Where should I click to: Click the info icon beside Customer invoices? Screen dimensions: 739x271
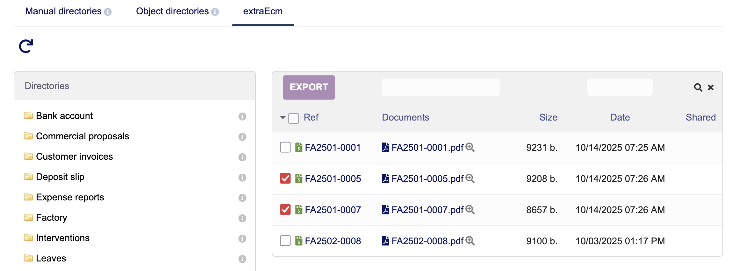(242, 157)
